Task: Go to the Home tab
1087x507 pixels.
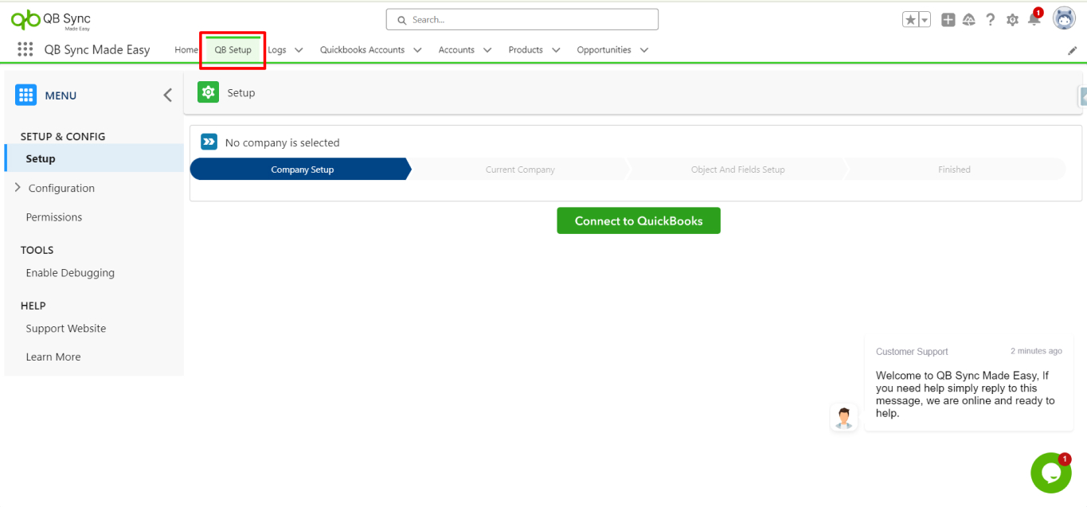Action: [x=186, y=49]
